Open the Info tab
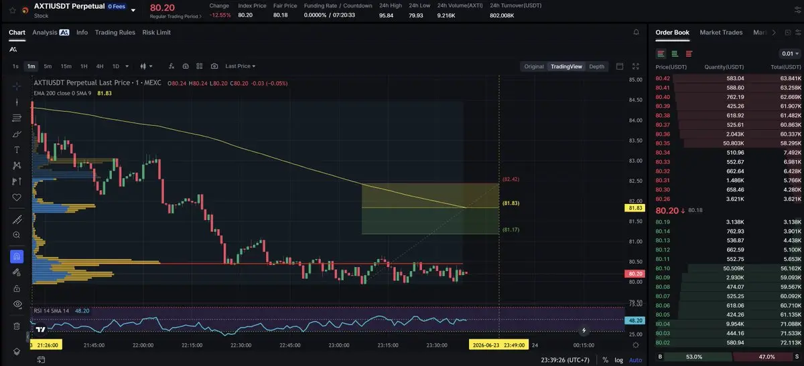Image resolution: width=804 pixels, height=366 pixels. [x=82, y=32]
